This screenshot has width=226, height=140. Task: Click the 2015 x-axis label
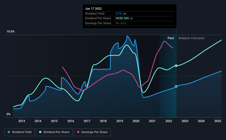pyautogui.click(x=54, y=121)
